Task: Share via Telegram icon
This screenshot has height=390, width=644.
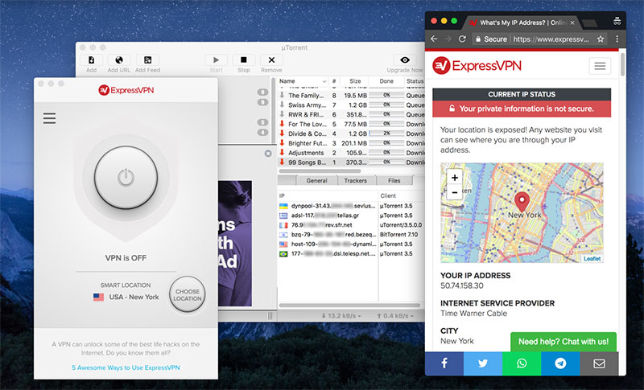Action: (x=560, y=363)
